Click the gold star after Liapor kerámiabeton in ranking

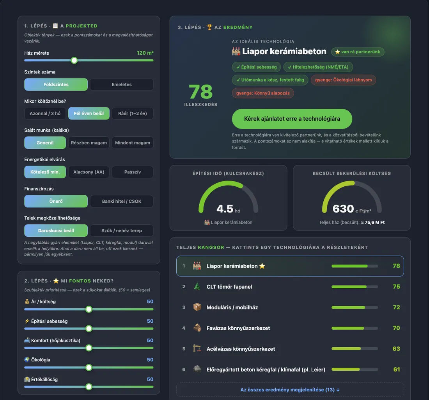[x=262, y=266]
